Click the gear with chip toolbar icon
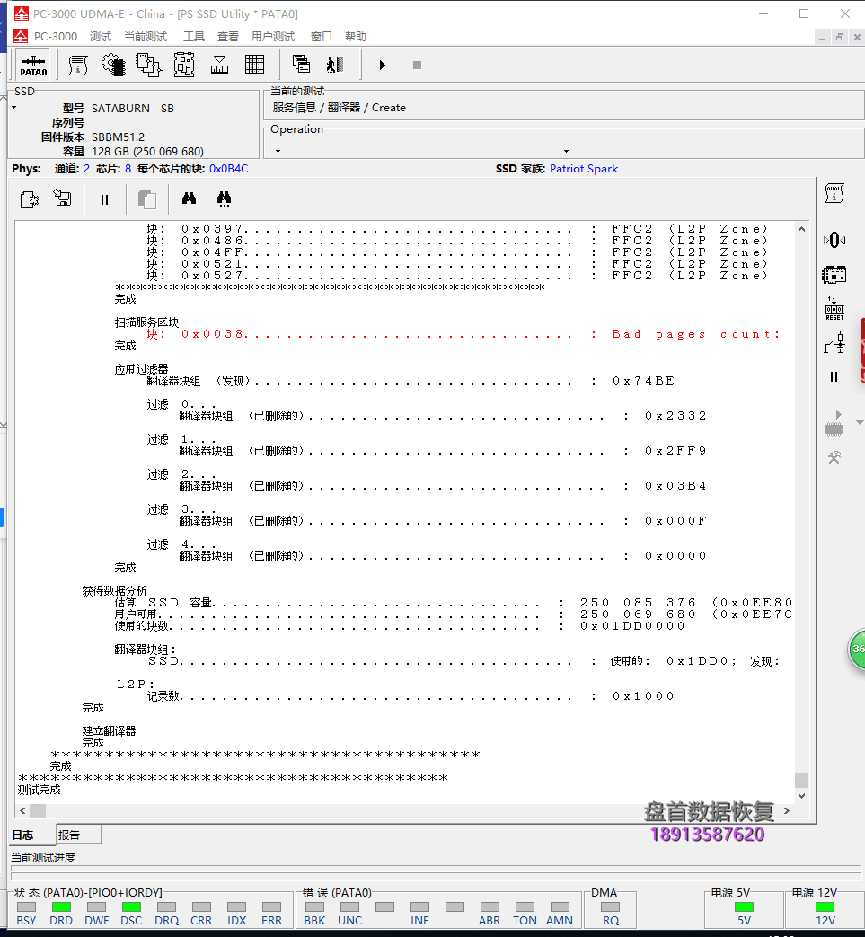865x937 pixels. (113, 66)
